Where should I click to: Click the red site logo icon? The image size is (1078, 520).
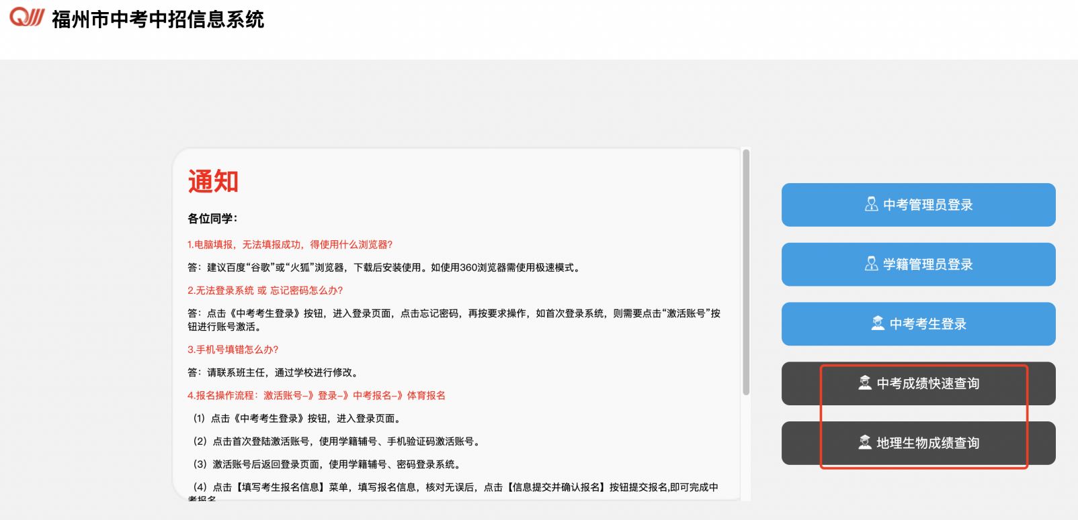[x=27, y=17]
